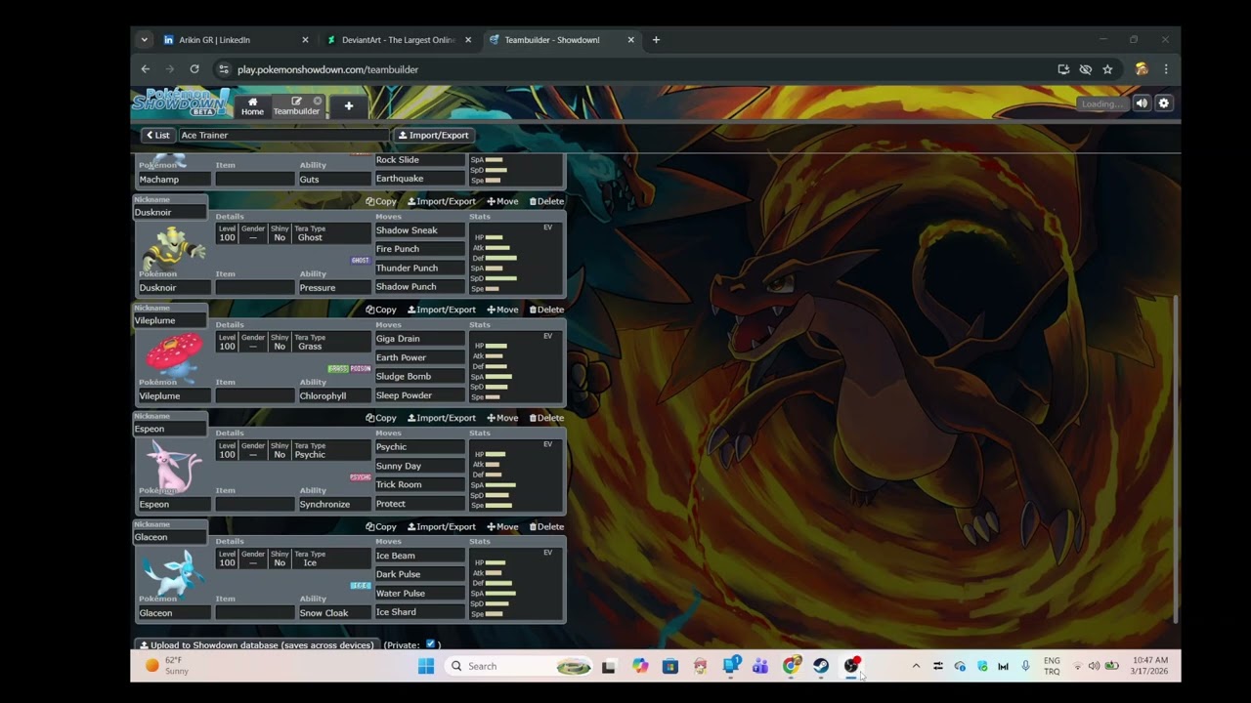Move the Dusknoir set

click(502, 201)
